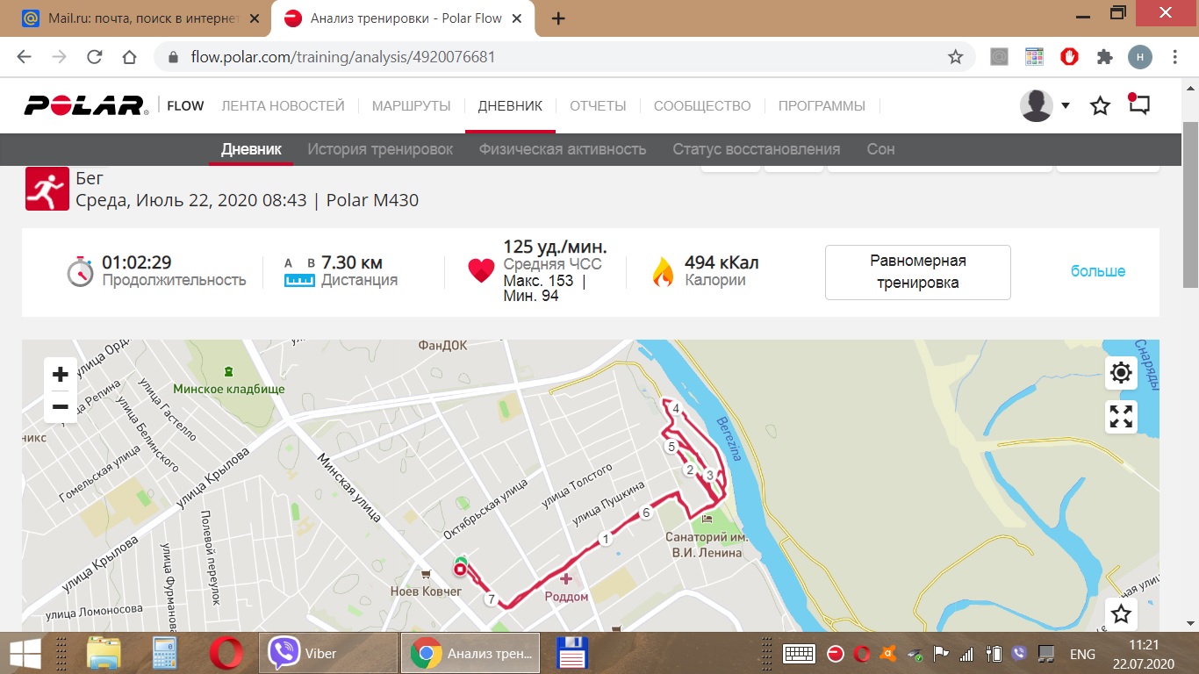Click the Polar logo

[85, 106]
